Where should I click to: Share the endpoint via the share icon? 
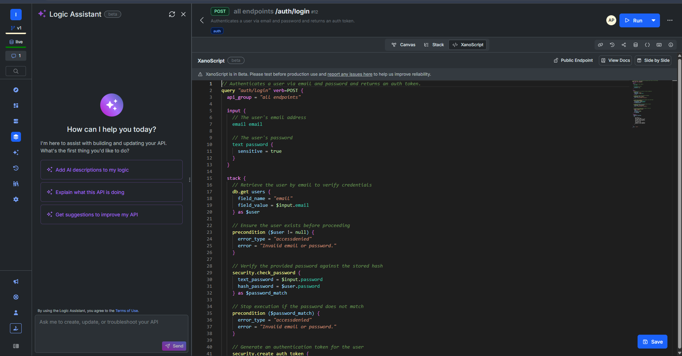pyautogui.click(x=624, y=45)
